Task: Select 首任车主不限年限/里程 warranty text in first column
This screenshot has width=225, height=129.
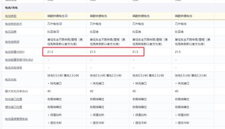Action: 65,42
